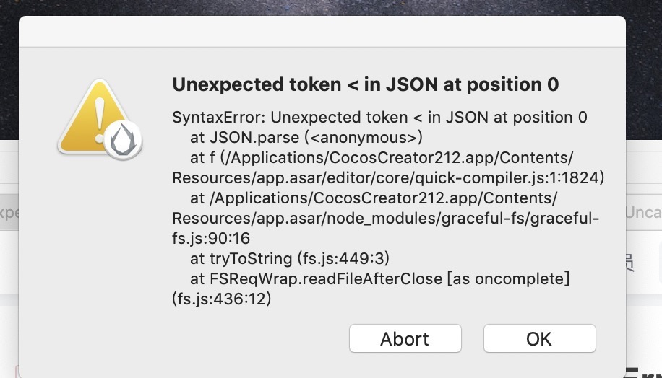This screenshot has height=378, width=662.
Task: Click the OK button
Action: tap(539, 338)
